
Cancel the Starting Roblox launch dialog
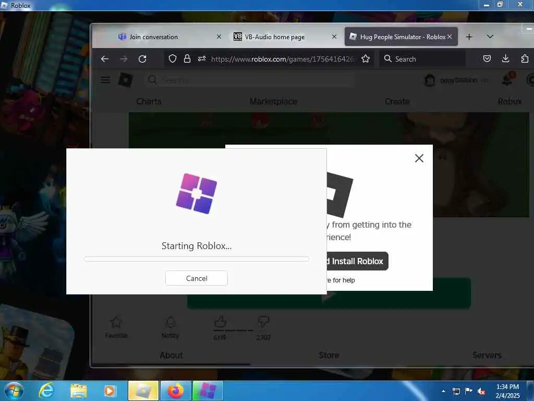[197, 278]
